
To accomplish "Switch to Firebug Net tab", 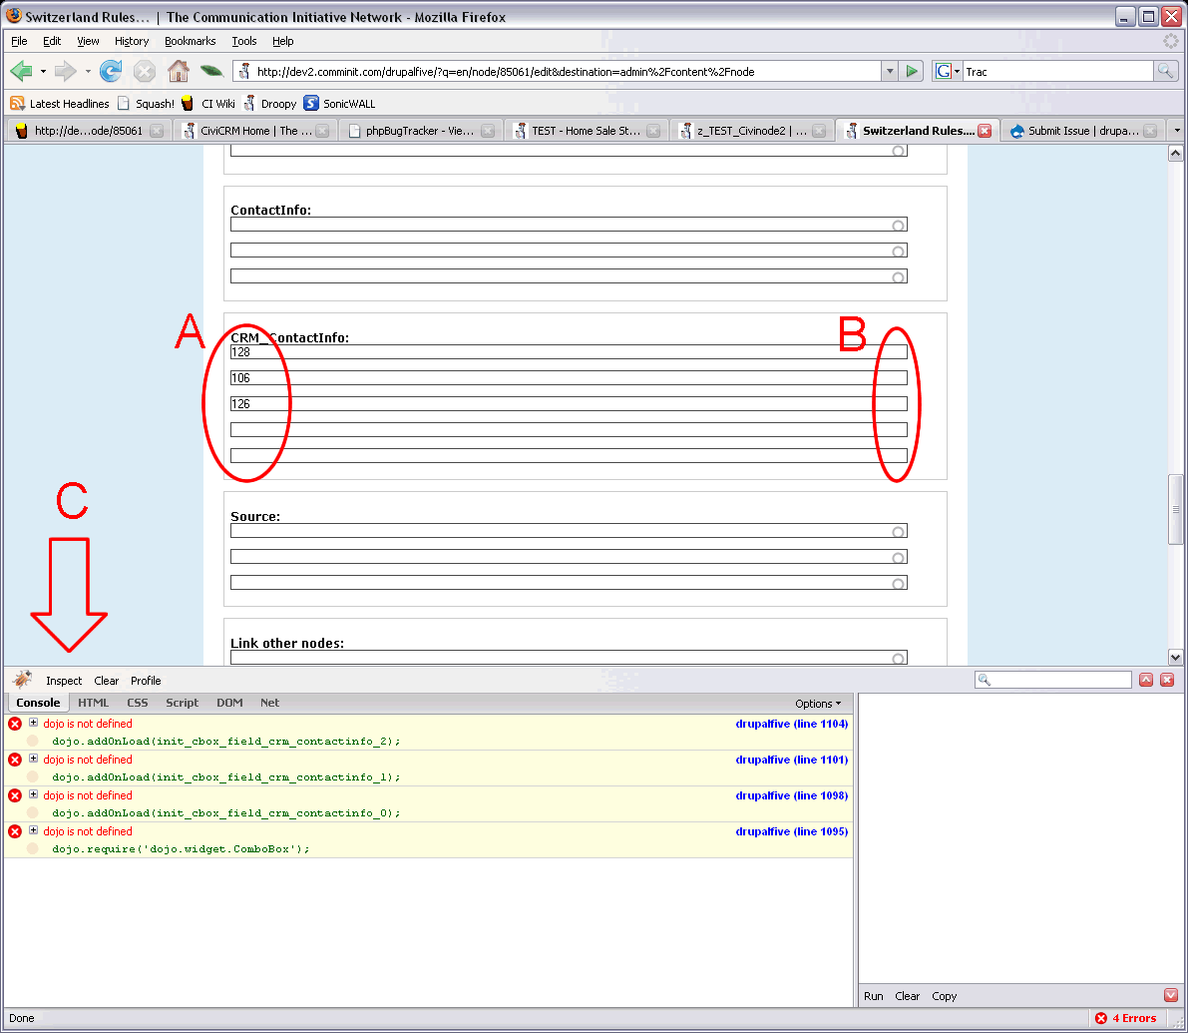I will click(269, 703).
